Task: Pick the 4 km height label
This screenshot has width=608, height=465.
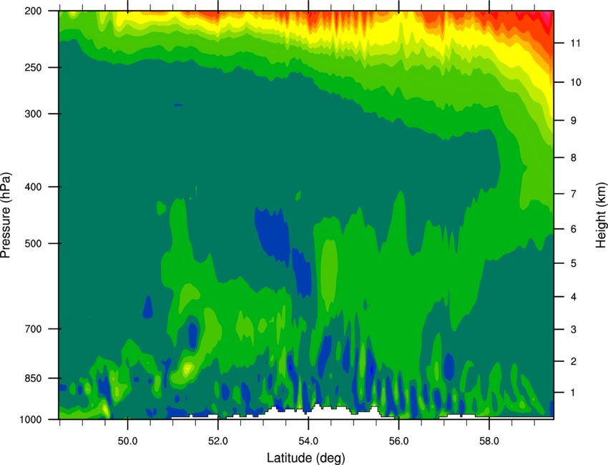Action: coord(574,297)
